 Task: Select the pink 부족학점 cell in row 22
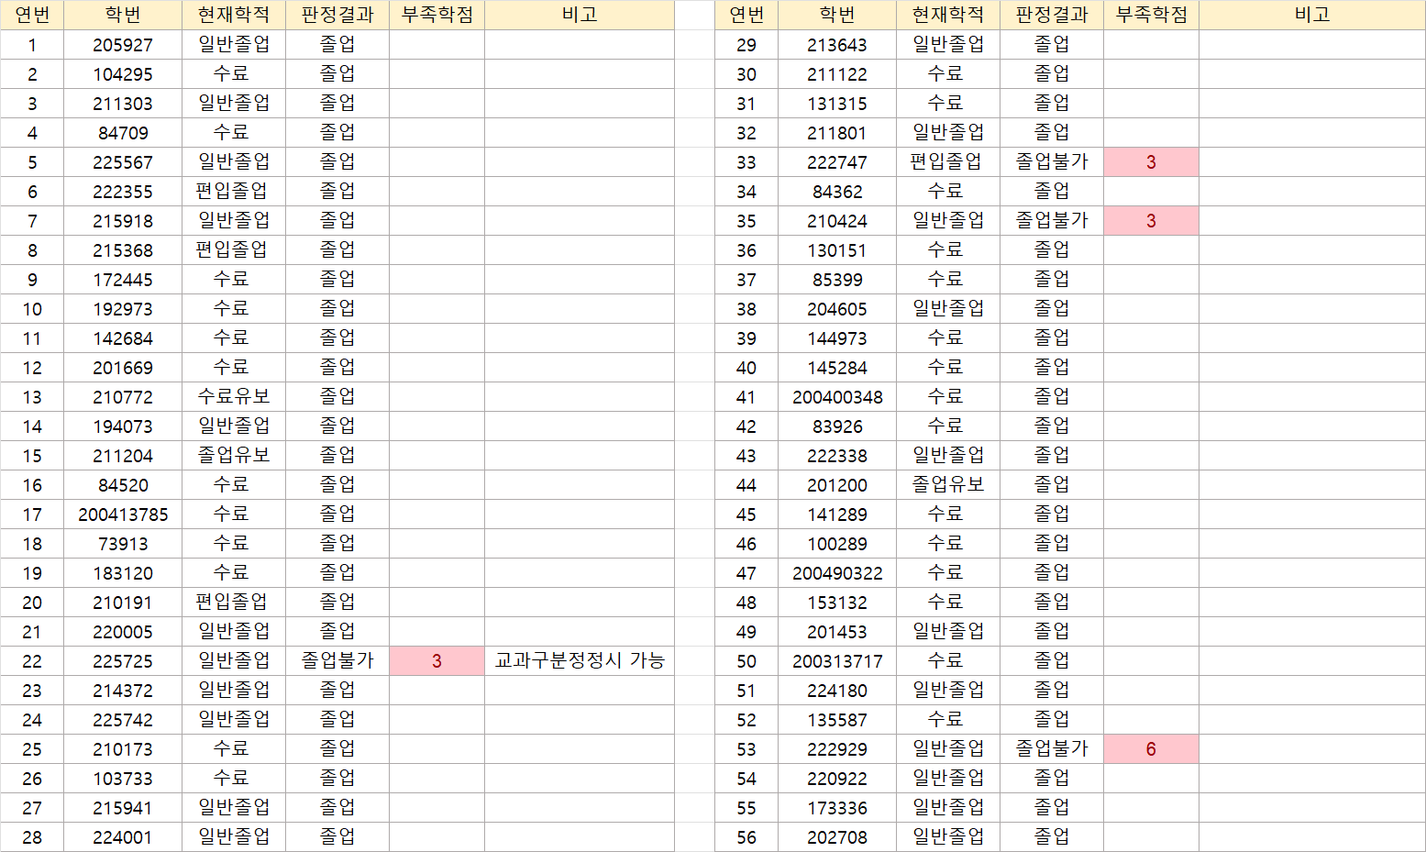(x=437, y=661)
